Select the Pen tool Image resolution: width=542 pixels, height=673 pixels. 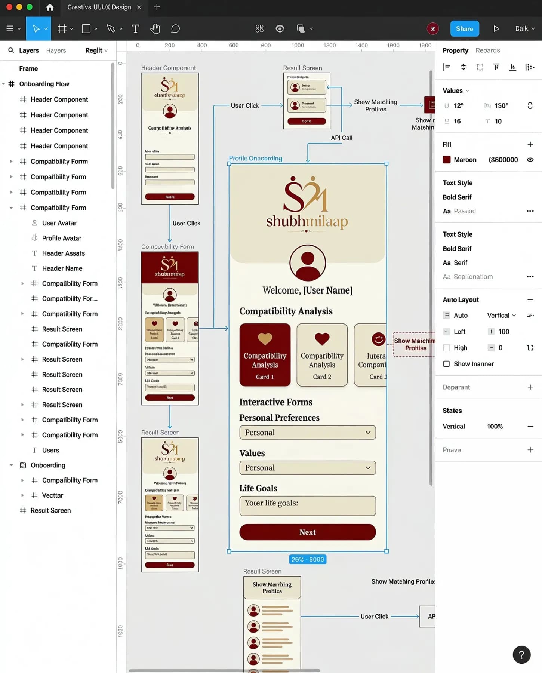coord(111,29)
